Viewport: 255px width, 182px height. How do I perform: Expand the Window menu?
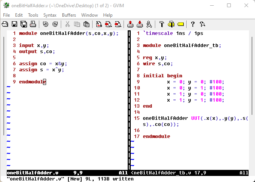coord(90,15)
